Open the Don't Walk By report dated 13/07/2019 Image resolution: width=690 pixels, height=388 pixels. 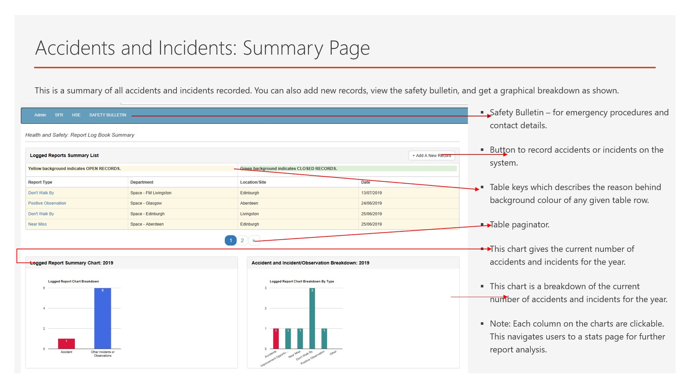[41, 193]
